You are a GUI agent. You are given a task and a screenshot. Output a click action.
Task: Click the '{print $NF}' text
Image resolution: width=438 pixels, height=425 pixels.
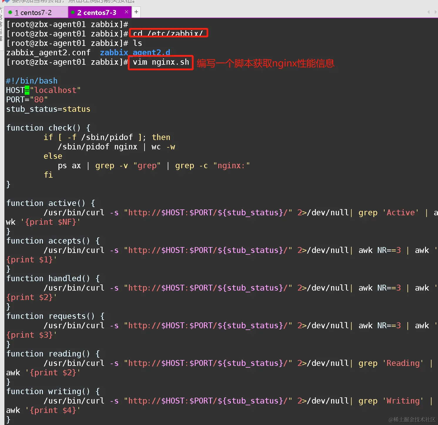tap(51, 222)
